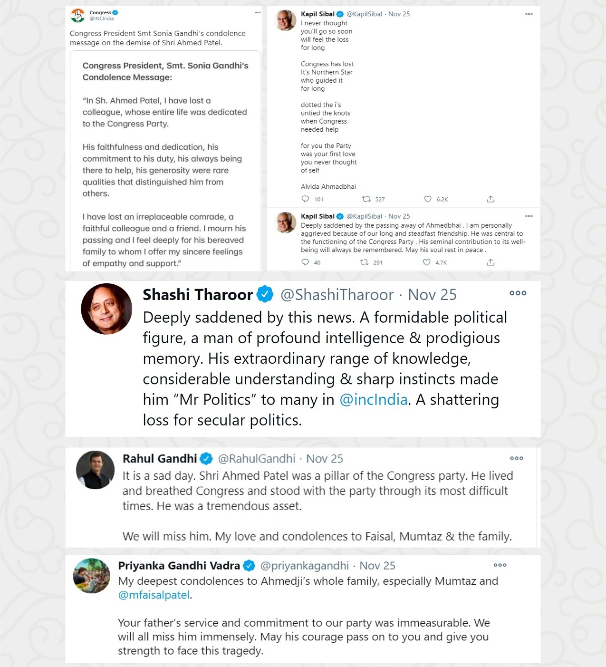Open the Congress account logo avatar
Viewport: 606px width, 667px height.
click(77, 16)
